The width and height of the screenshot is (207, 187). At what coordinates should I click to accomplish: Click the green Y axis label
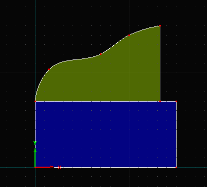pos(35,143)
